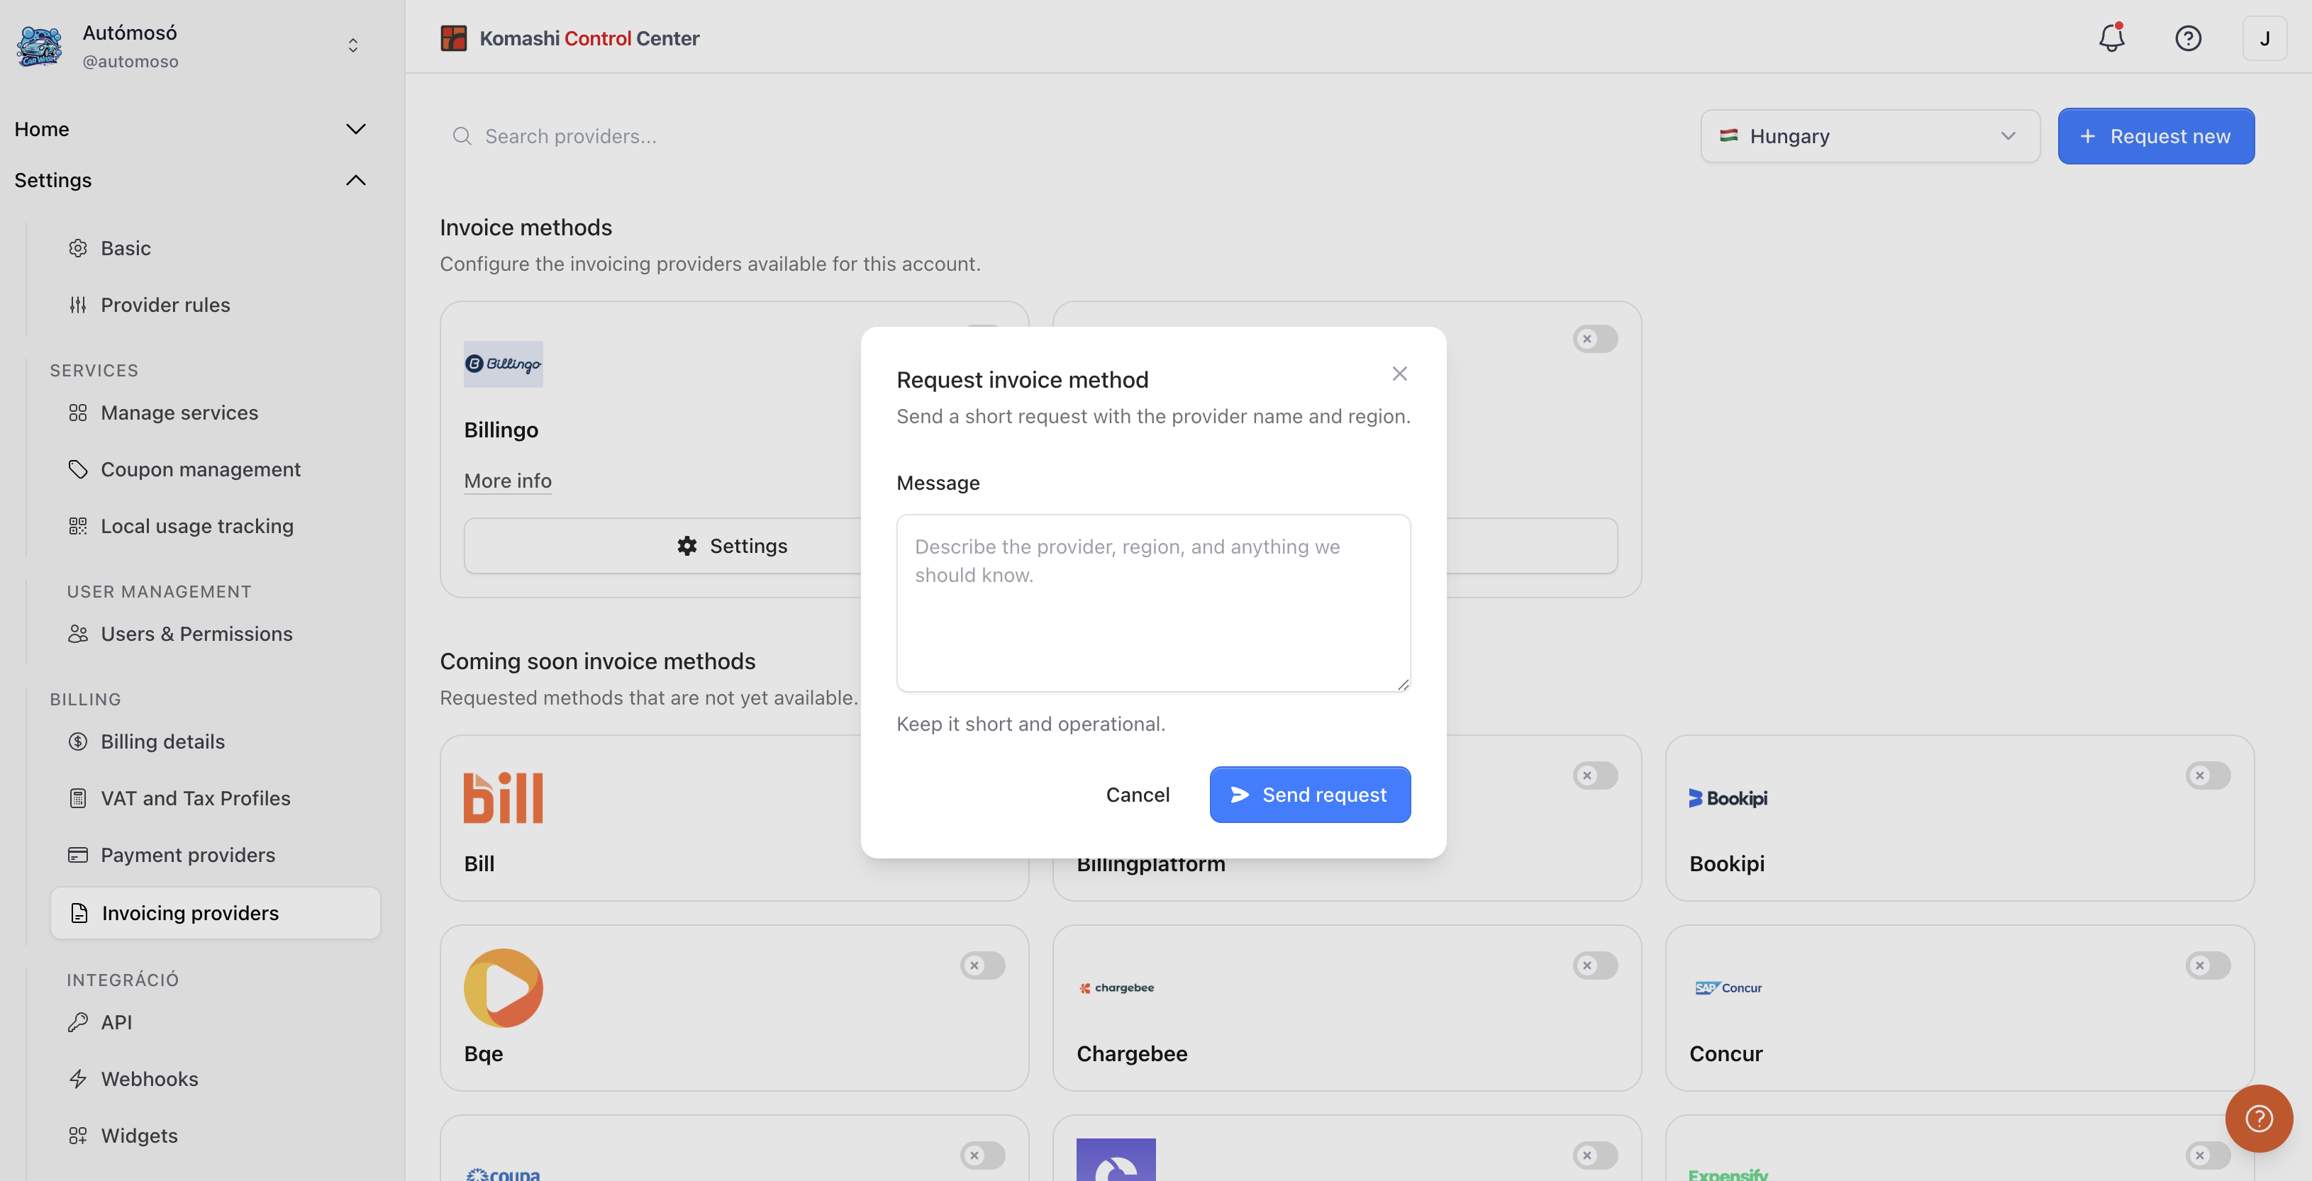Follow the Billingo More info link

pos(507,481)
